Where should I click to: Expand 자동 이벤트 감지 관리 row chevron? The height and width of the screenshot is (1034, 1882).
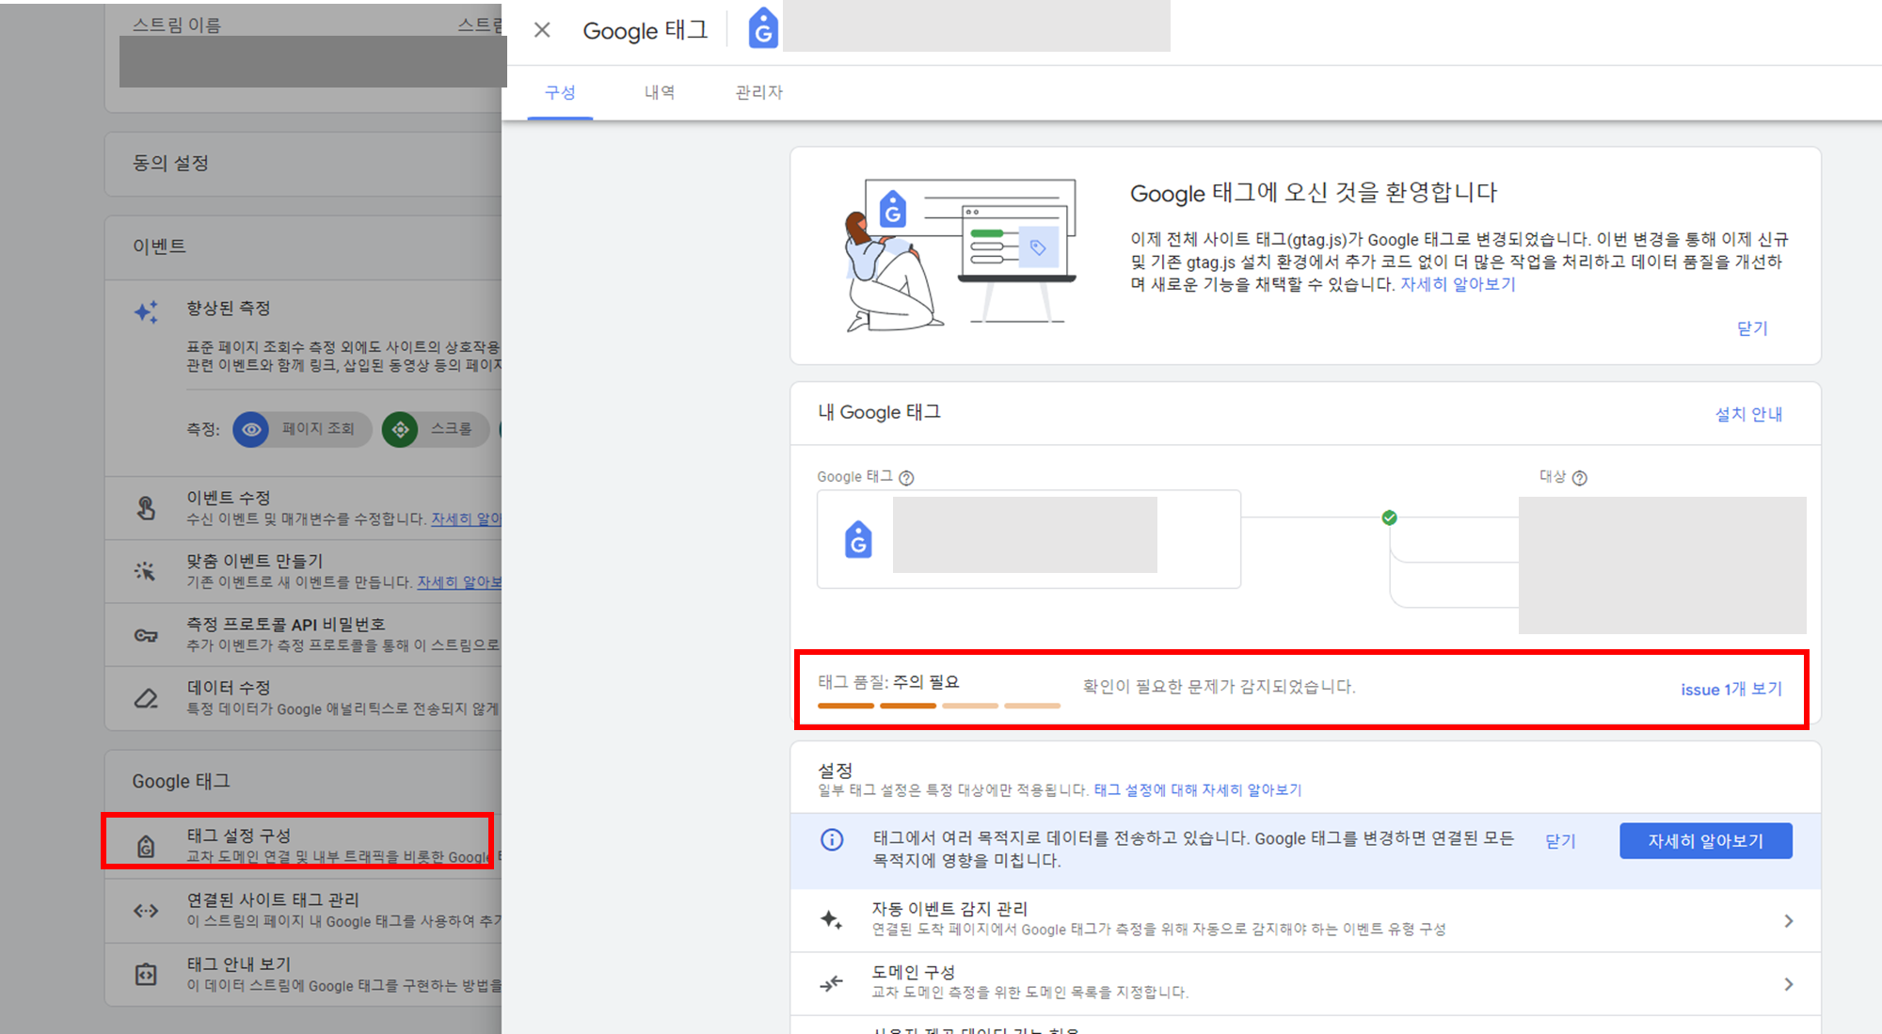(x=1789, y=920)
